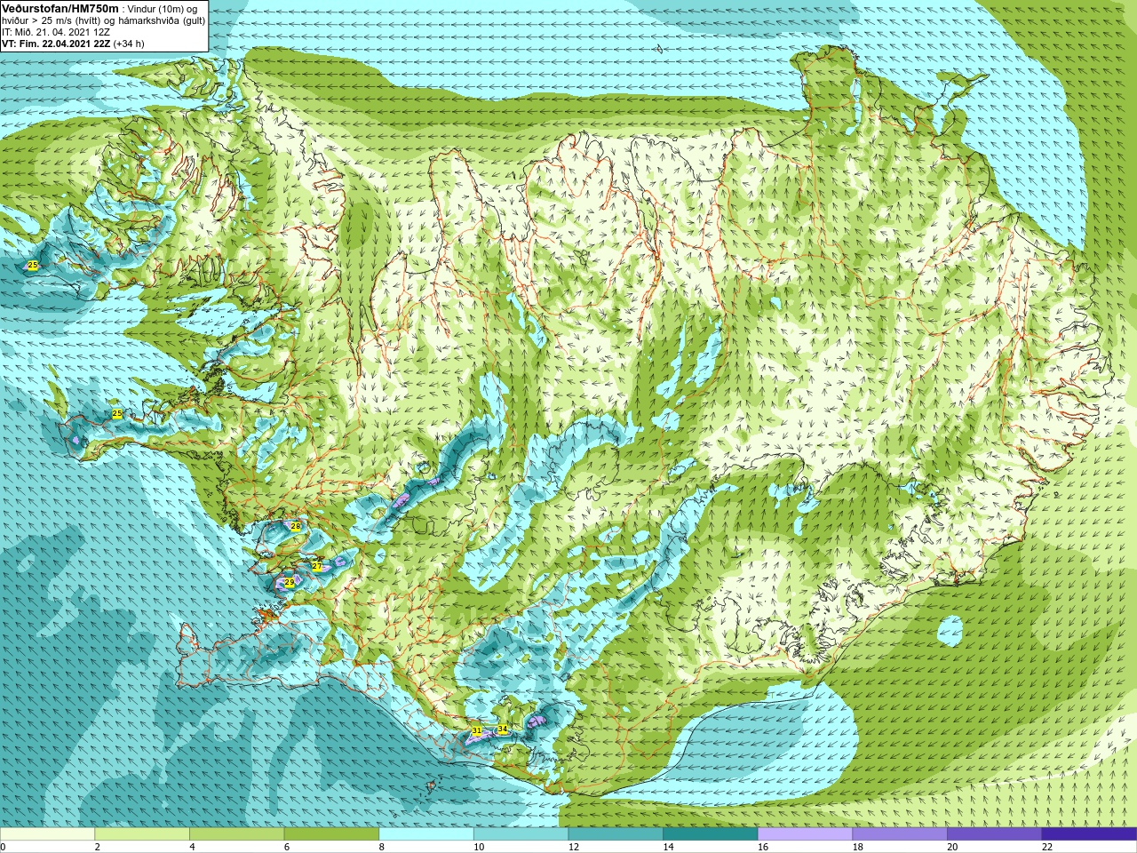Image resolution: width=1137 pixels, height=853 pixels.
Task: Click the 'Vindur (10m) og' text
Action: pyautogui.click(x=163, y=9)
